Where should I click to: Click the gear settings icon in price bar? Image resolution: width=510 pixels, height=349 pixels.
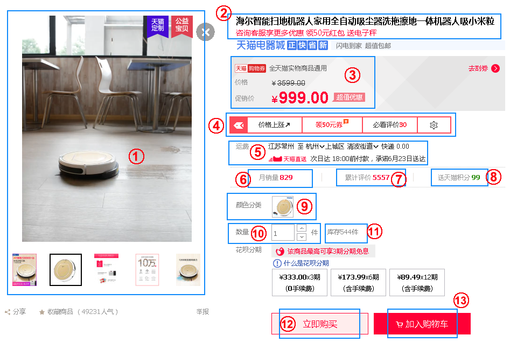[434, 125]
